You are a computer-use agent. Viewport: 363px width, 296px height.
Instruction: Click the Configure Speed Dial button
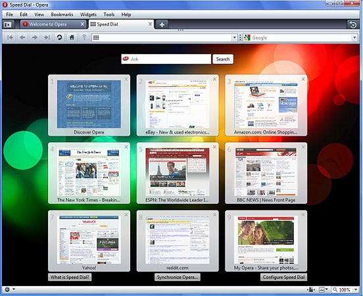[283, 277]
